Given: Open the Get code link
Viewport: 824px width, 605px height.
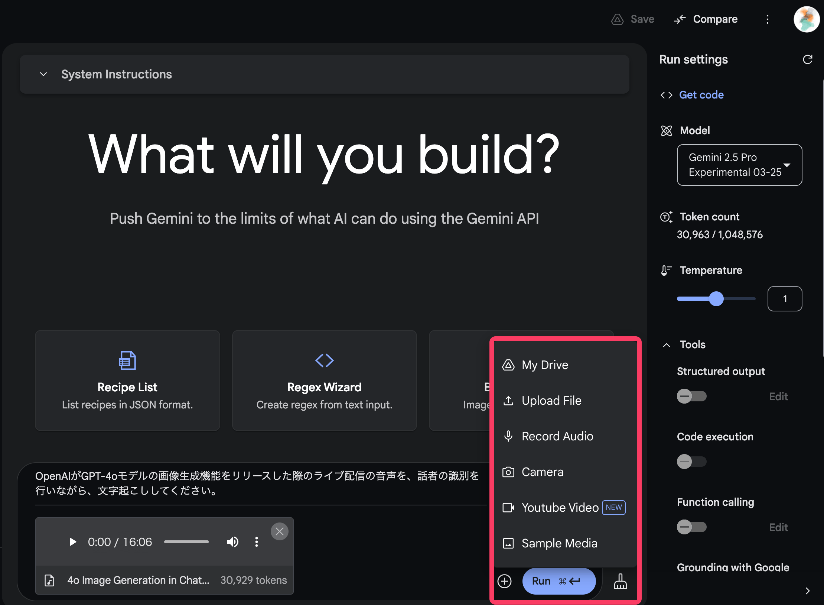Looking at the screenshot, I should tap(701, 95).
